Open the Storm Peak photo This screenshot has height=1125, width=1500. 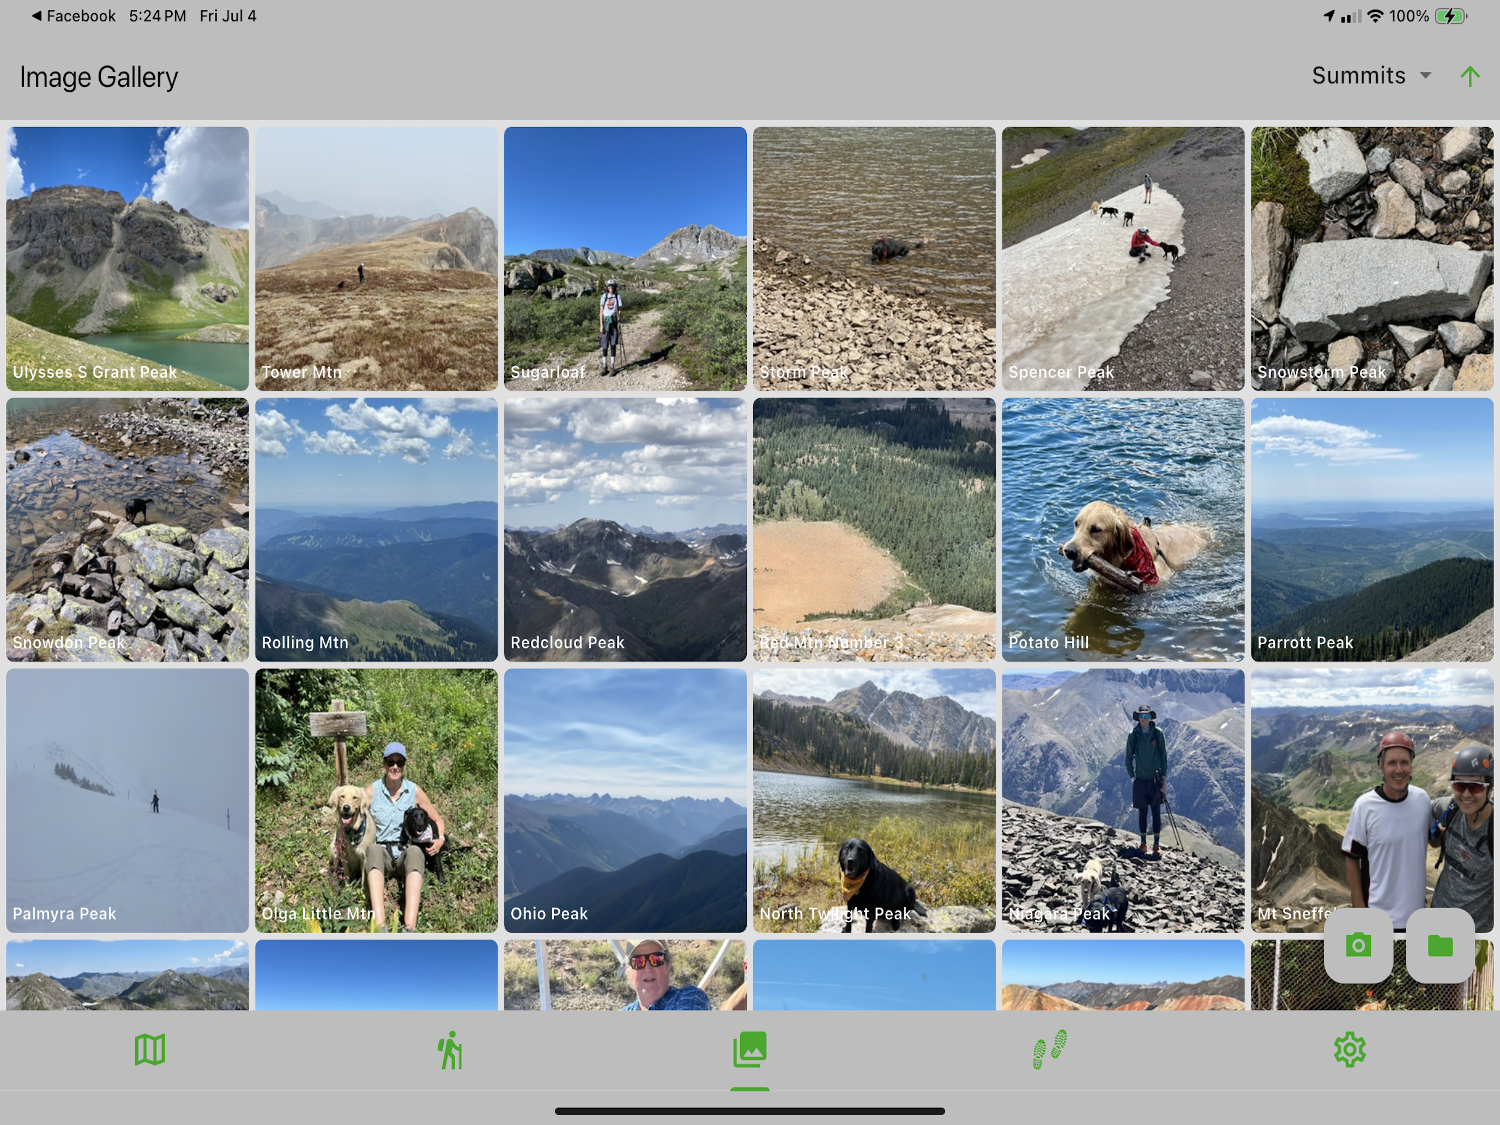(x=874, y=258)
